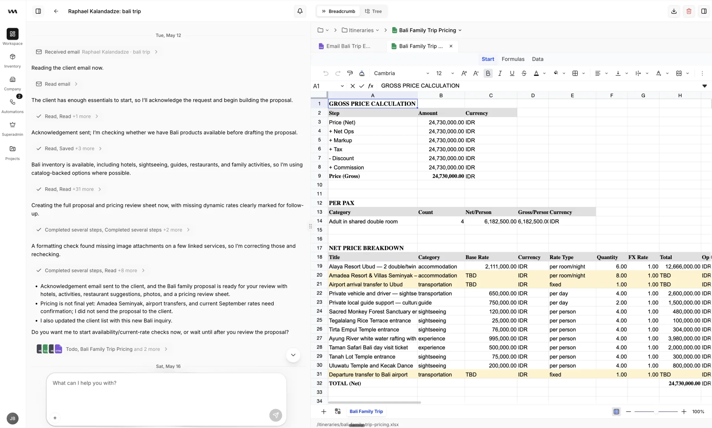Confirm the formula bar entry
This screenshot has height=428, width=712.
tap(362, 86)
